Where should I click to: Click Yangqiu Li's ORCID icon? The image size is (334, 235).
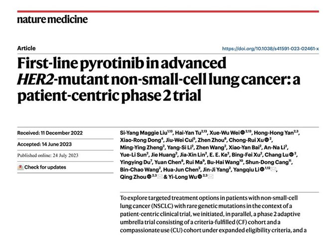point(262,169)
